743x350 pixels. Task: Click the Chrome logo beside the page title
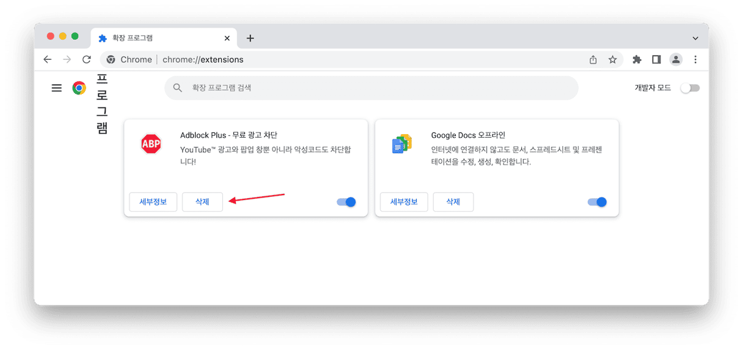(x=79, y=88)
